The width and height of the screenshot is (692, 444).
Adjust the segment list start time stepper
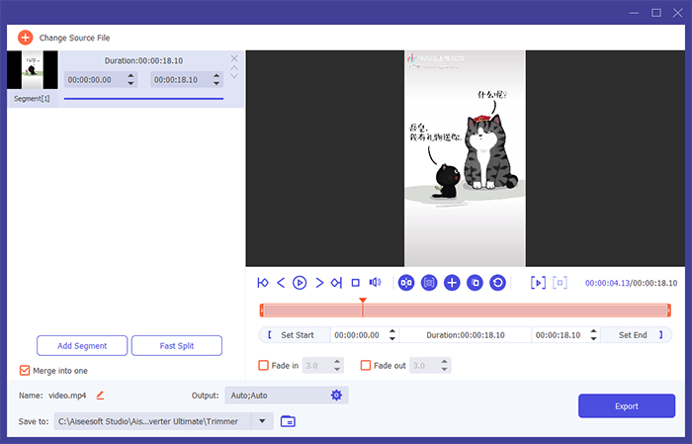coord(130,79)
